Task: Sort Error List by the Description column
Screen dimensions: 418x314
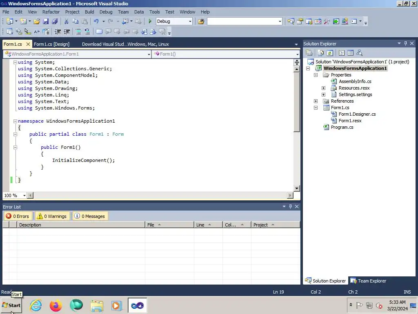Action: pyautogui.click(x=81, y=225)
